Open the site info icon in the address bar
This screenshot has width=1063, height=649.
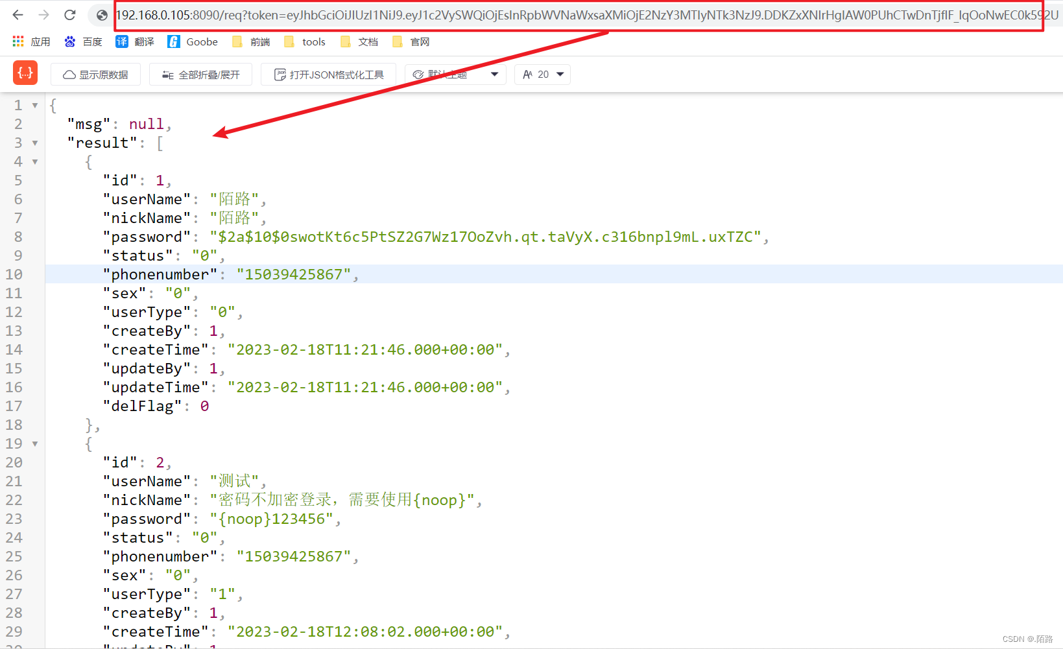102,15
